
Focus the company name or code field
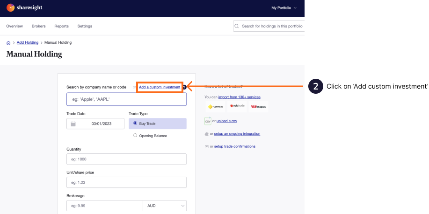[126, 99]
